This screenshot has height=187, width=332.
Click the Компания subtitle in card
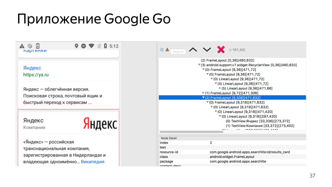[34, 128]
